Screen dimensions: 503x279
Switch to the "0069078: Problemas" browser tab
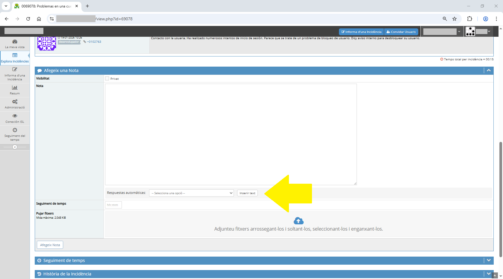45,6
